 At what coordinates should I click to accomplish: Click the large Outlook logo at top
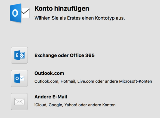[20, 13]
